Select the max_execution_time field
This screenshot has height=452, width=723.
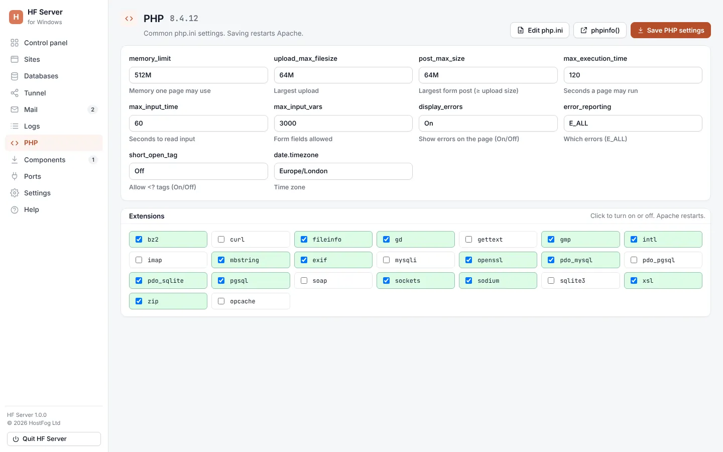[633, 75]
